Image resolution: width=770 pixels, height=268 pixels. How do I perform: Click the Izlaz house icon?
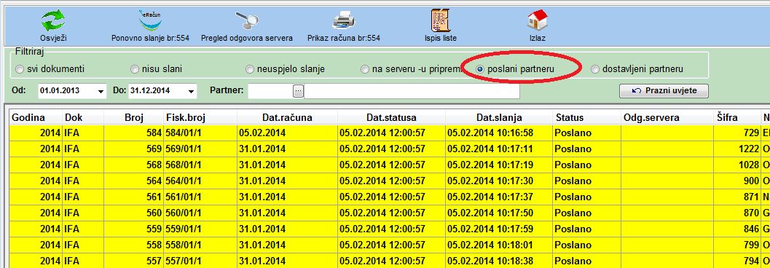pyautogui.click(x=537, y=20)
